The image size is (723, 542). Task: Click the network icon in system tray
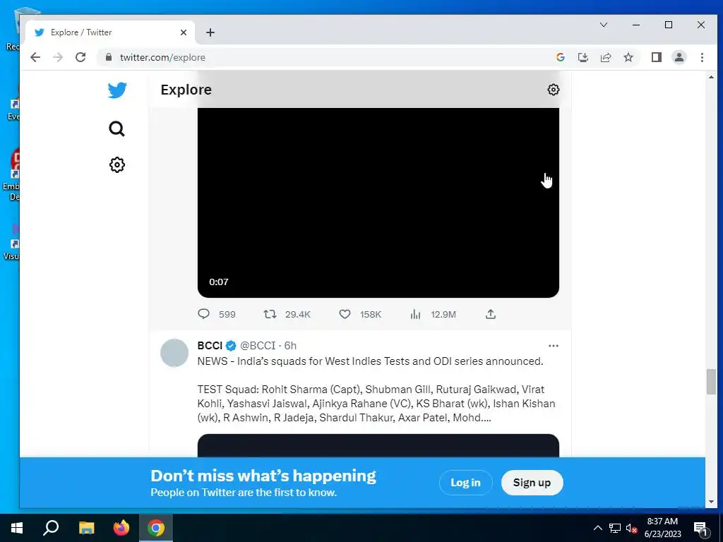point(615,528)
